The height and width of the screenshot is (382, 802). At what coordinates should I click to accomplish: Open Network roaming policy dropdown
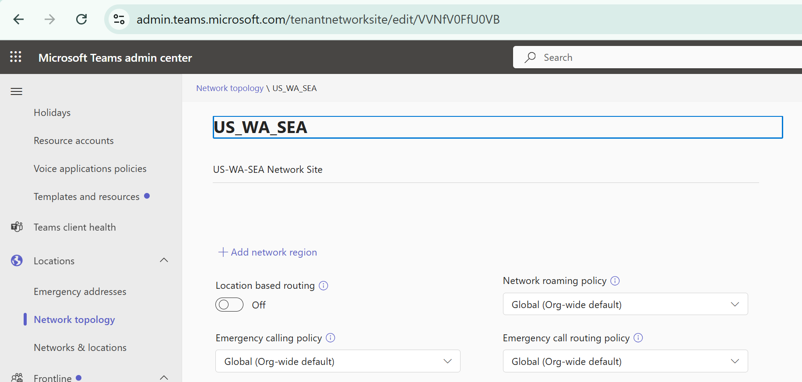[625, 304]
